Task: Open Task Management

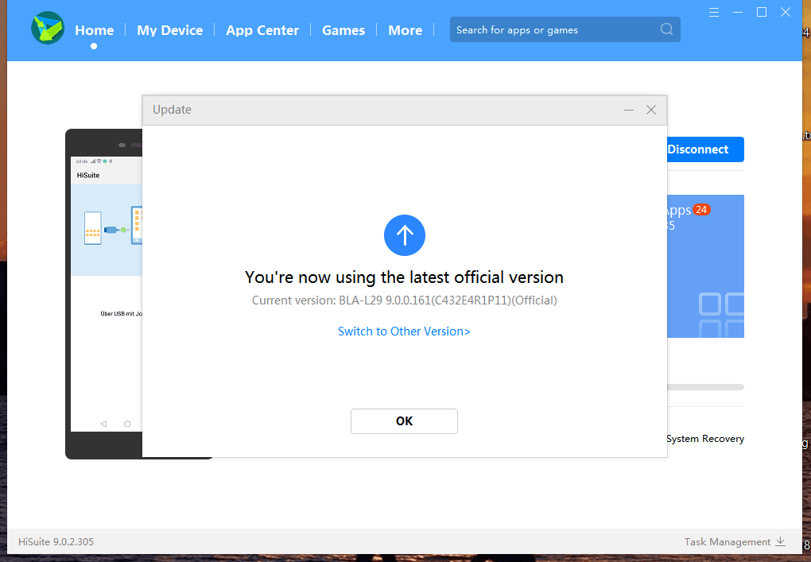Action: point(728,542)
